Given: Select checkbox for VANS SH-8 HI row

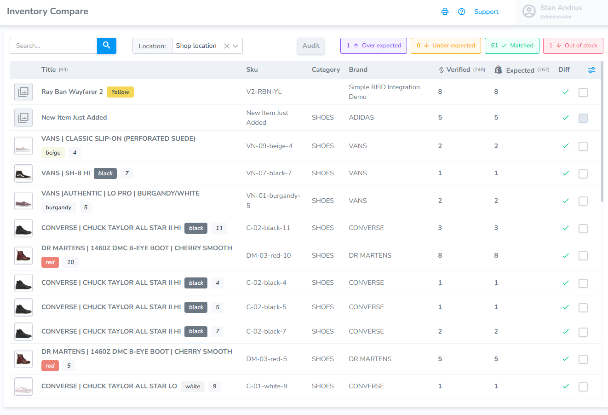Looking at the screenshot, I should click(583, 174).
